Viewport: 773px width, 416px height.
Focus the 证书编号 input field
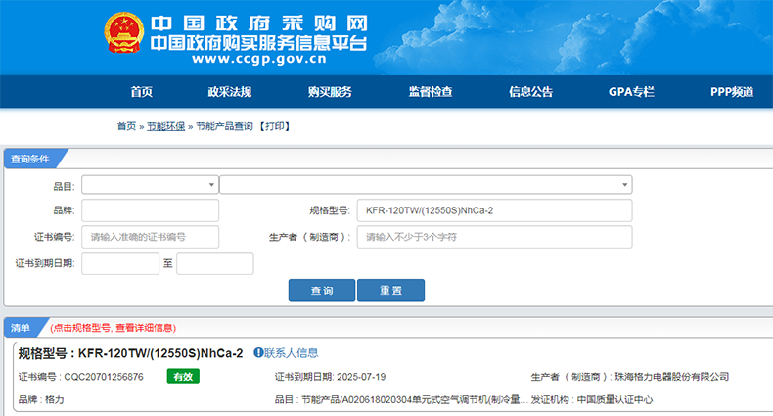pos(150,237)
